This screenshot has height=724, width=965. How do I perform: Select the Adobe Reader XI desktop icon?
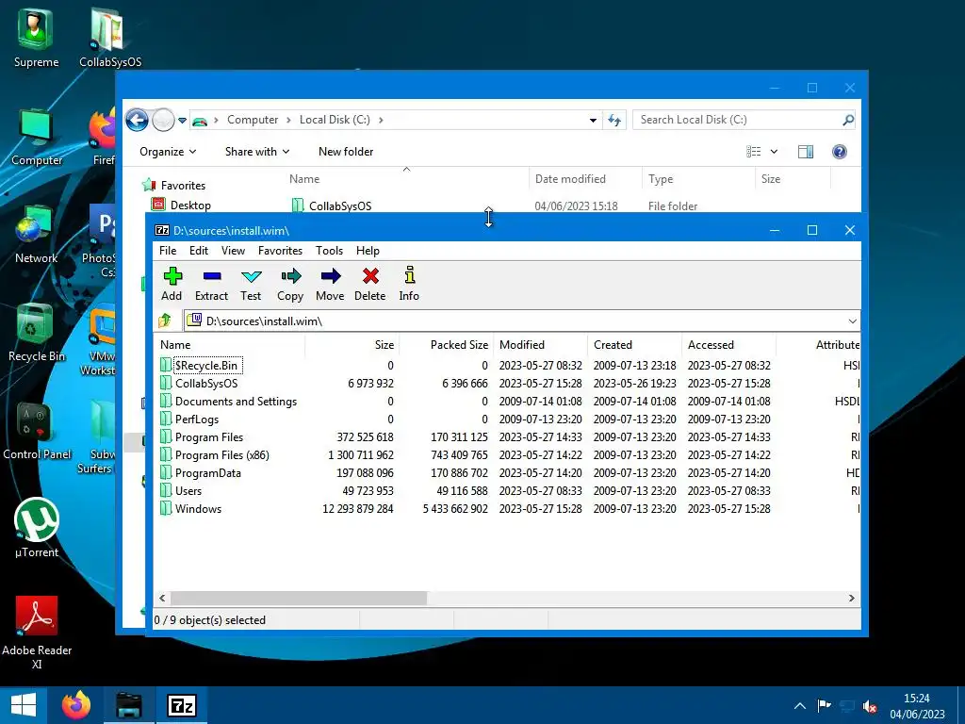37,633
